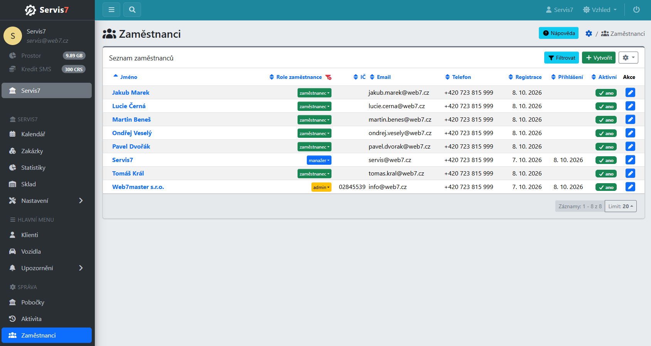This screenshot has height=346, width=651.
Task: Click the Servis7 logo in sidebar header
Action: (x=47, y=10)
